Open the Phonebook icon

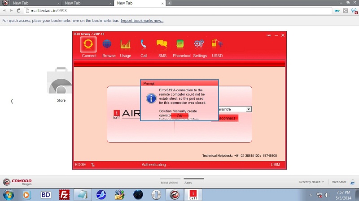point(180,45)
